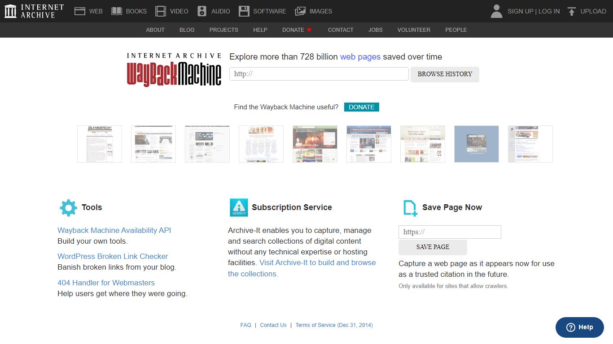613x344 pixels.
Task: Click the Archive-It logo icon
Action: pyautogui.click(x=239, y=208)
